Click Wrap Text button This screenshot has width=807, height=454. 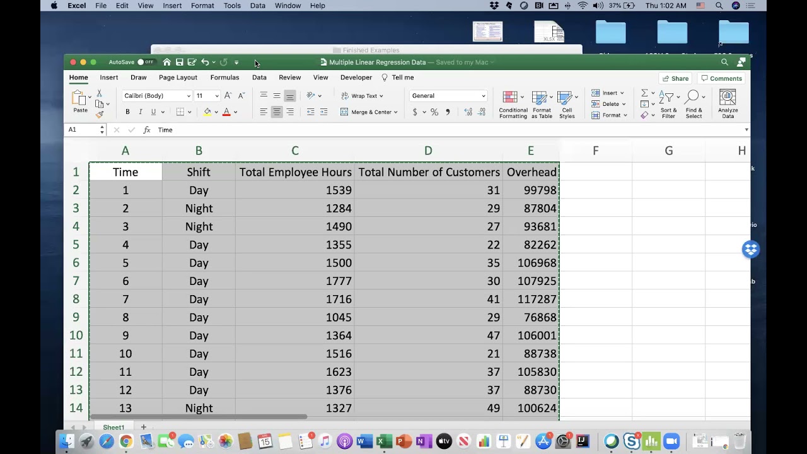(363, 96)
